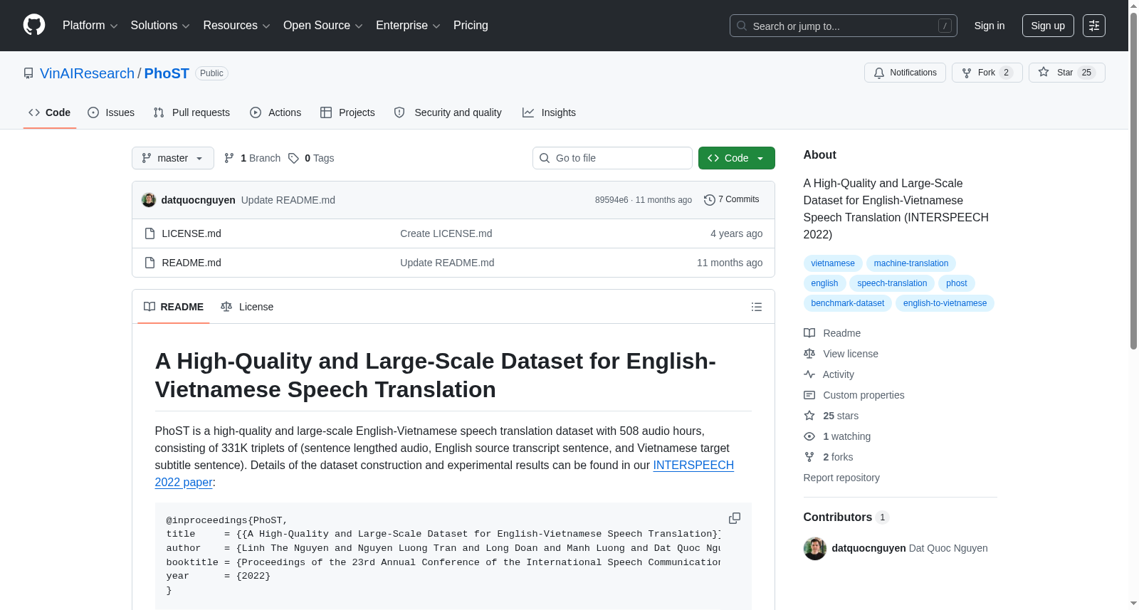Click the scale icon beside View license
This screenshot has width=1139, height=610.
tap(809, 354)
